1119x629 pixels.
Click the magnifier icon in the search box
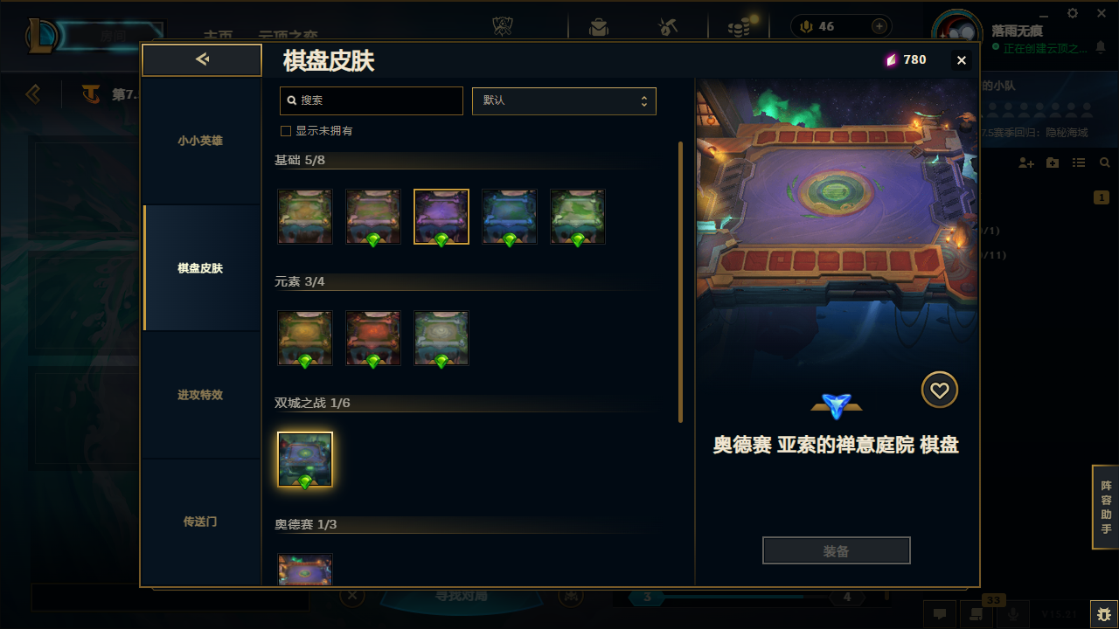[292, 100]
